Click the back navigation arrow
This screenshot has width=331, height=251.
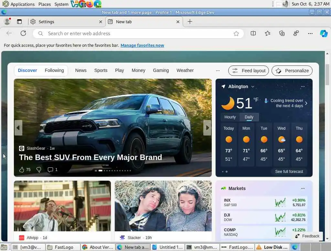coord(9,33)
